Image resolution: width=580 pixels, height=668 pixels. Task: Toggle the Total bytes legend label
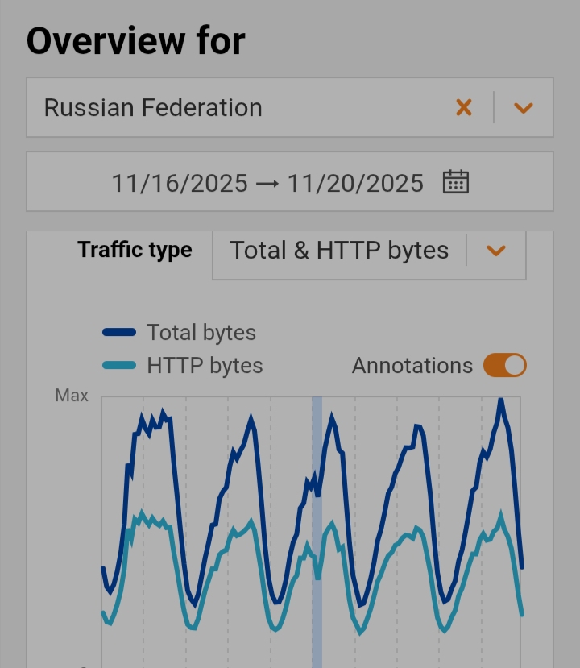click(201, 332)
